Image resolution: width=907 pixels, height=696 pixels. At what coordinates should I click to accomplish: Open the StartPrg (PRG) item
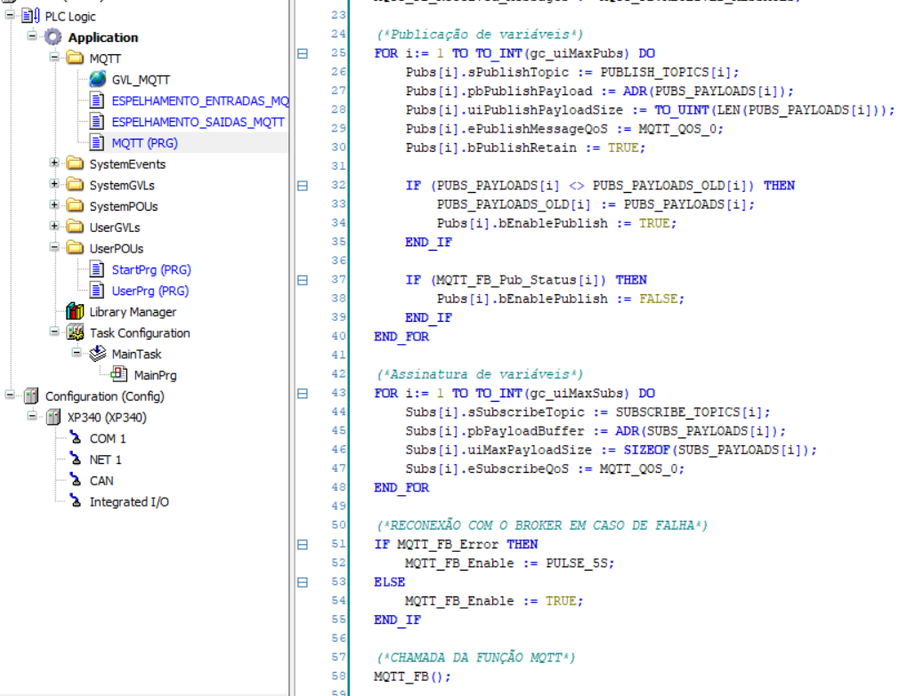pyautogui.click(x=150, y=269)
